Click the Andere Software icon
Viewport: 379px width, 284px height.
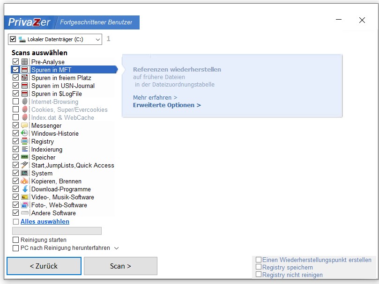point(24,213)
